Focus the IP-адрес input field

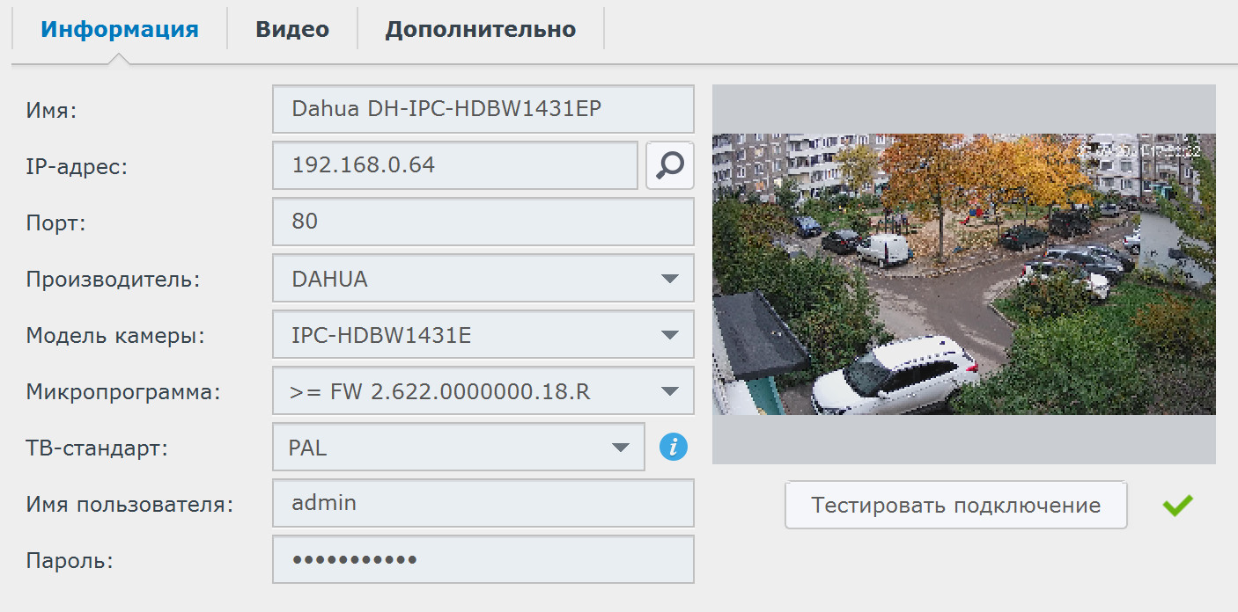click(x=454, y=164)
